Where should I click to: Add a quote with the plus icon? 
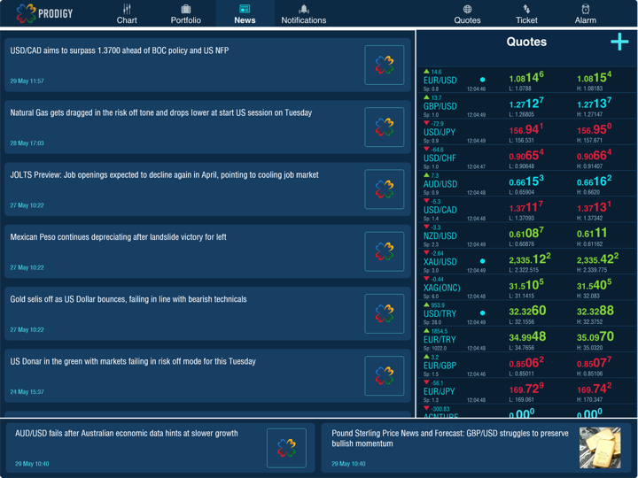pyautogui.click(x=619, y=42)
